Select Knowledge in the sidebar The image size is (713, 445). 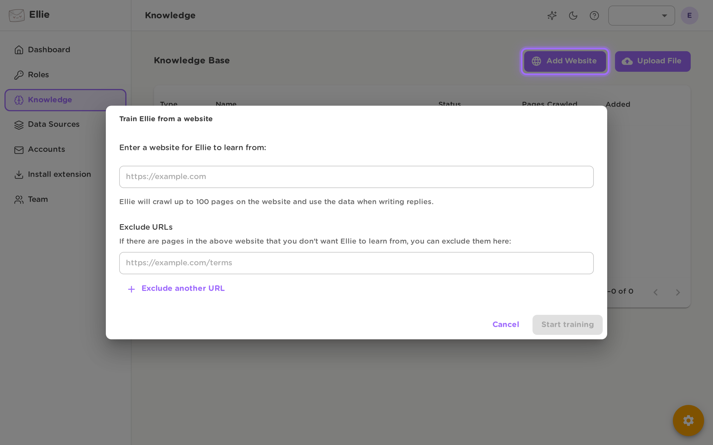[65, 100]
